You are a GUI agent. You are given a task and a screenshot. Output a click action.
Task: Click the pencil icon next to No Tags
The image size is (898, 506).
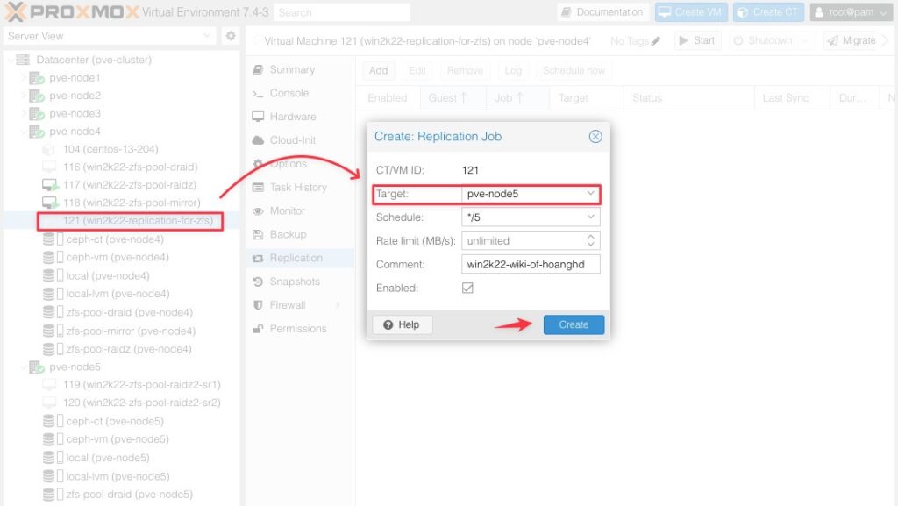[x=656, y=40]
